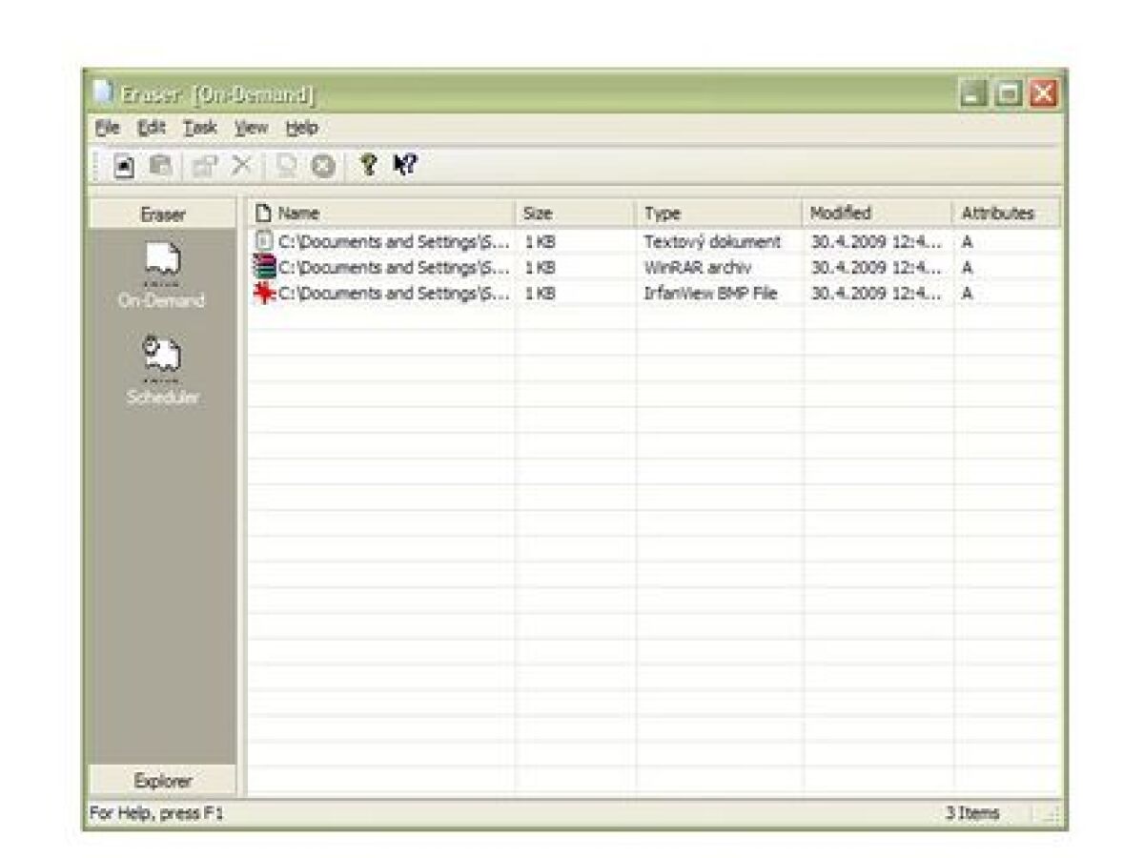Click modified date of the IrfanView row
This screenshot has width=1144, height=858.
click(x=876, y=294)
